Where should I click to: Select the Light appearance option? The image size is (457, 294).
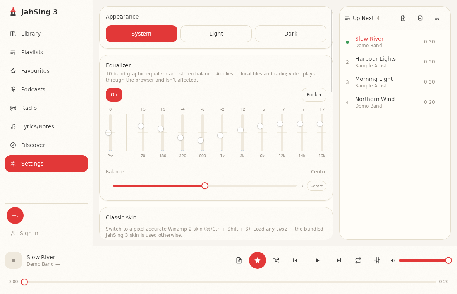point(216,34)
